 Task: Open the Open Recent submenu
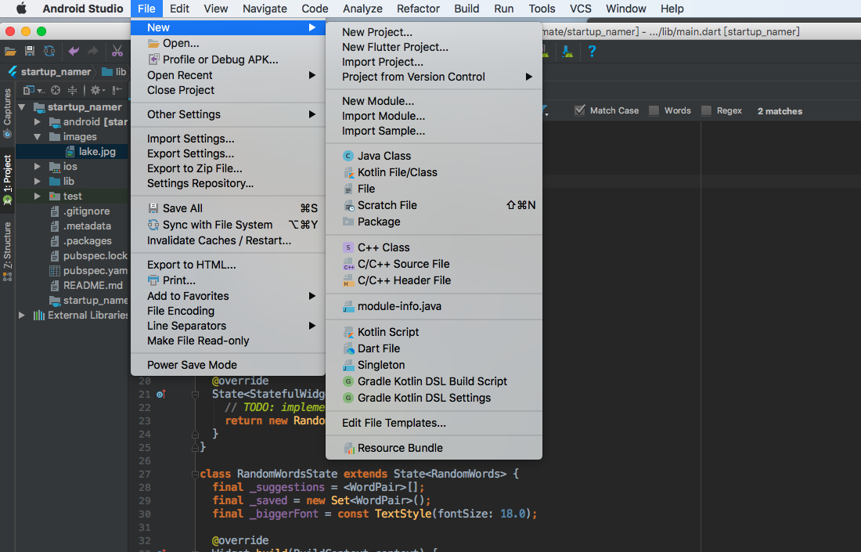point(228,75)
